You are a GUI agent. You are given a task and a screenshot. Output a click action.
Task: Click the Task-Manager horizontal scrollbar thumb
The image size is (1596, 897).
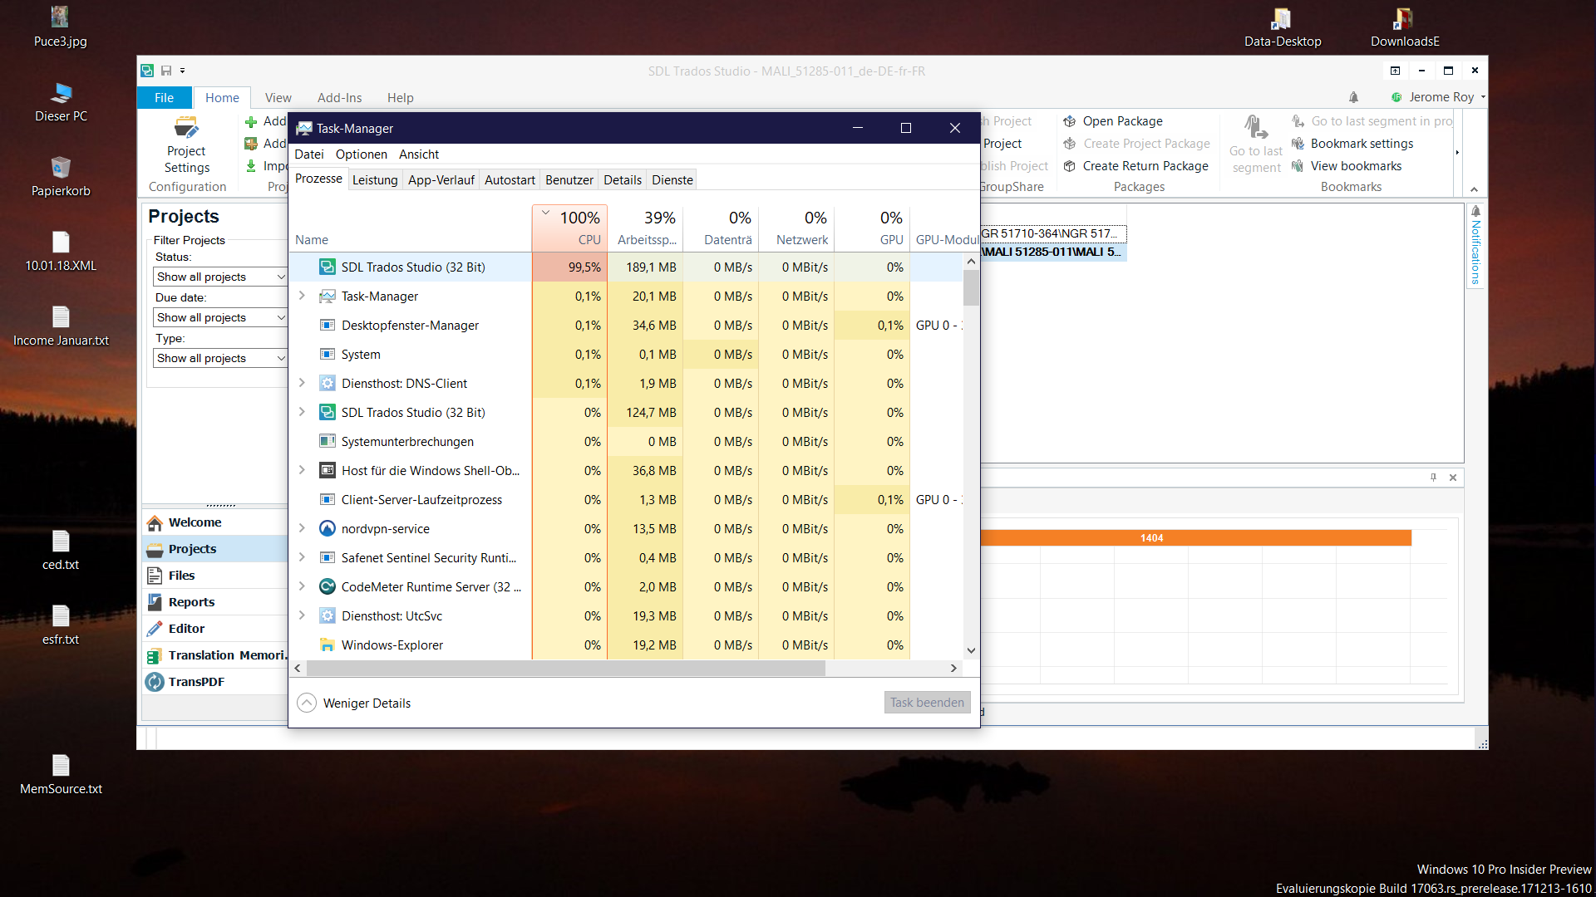pos(565,669)
